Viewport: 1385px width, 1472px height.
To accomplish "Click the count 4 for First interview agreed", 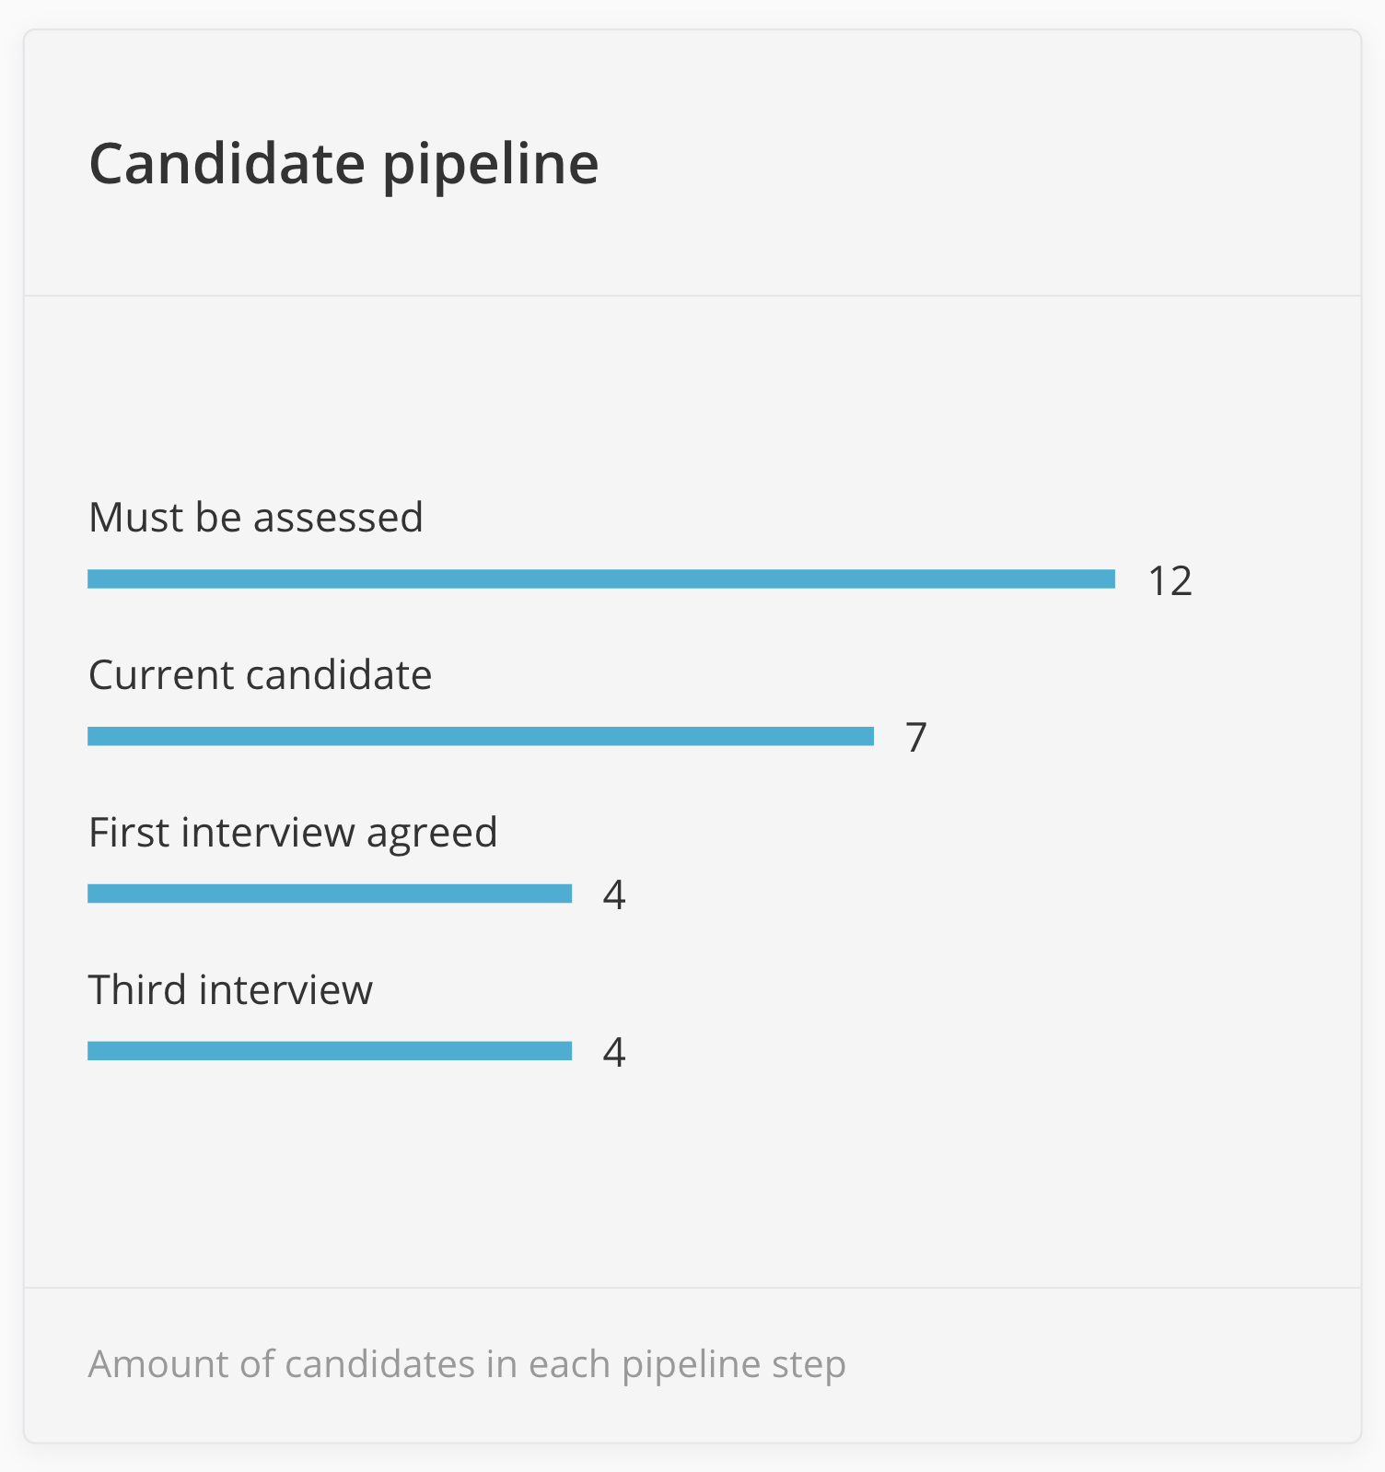I will [614, 894].
